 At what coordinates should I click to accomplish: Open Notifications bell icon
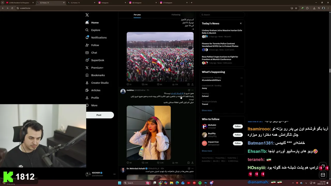coord(87,37)
